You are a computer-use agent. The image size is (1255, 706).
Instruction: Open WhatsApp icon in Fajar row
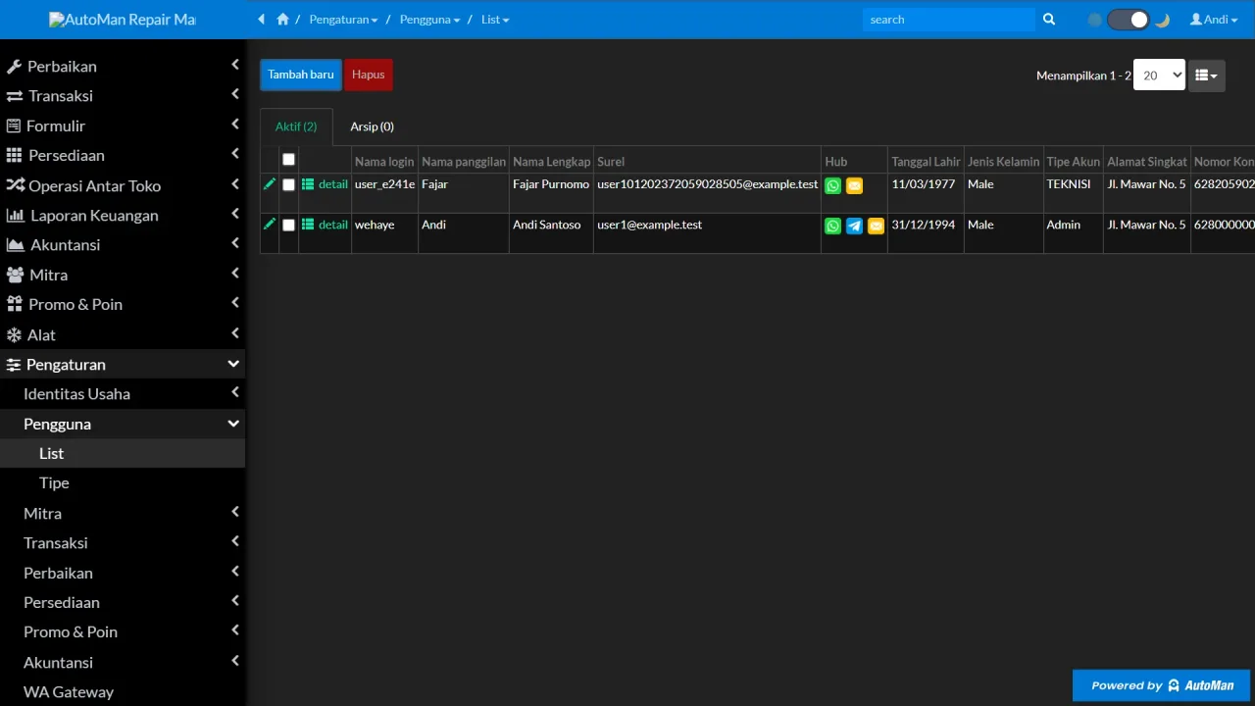coord(832,185)
